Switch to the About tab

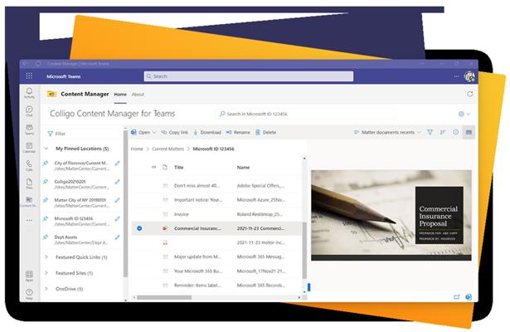(x=138, y=95)
